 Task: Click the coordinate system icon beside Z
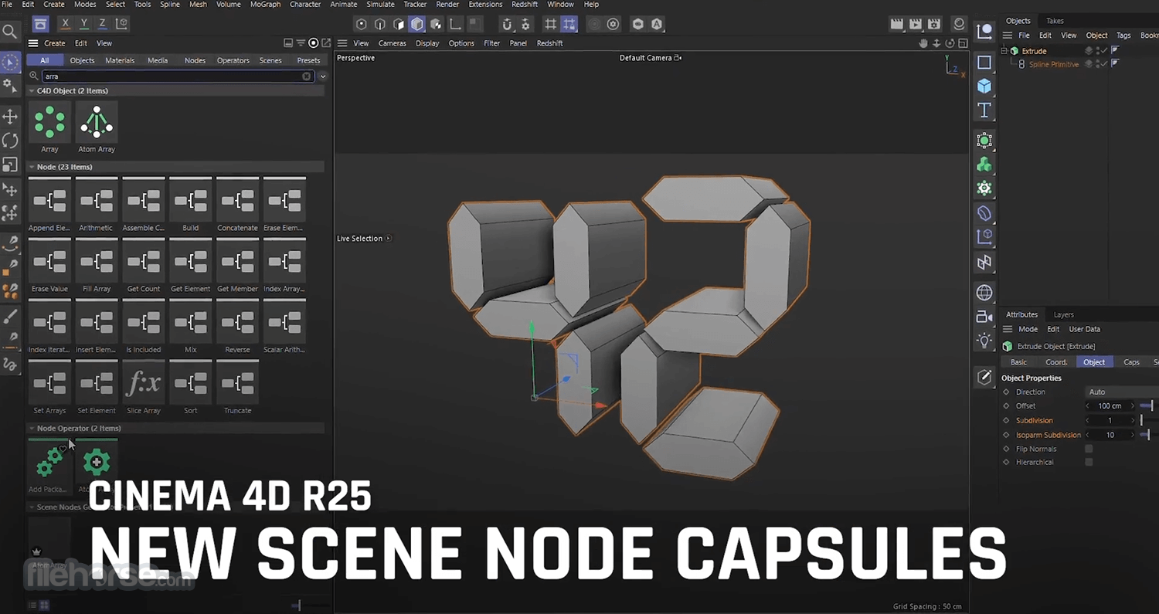(121, 25)
